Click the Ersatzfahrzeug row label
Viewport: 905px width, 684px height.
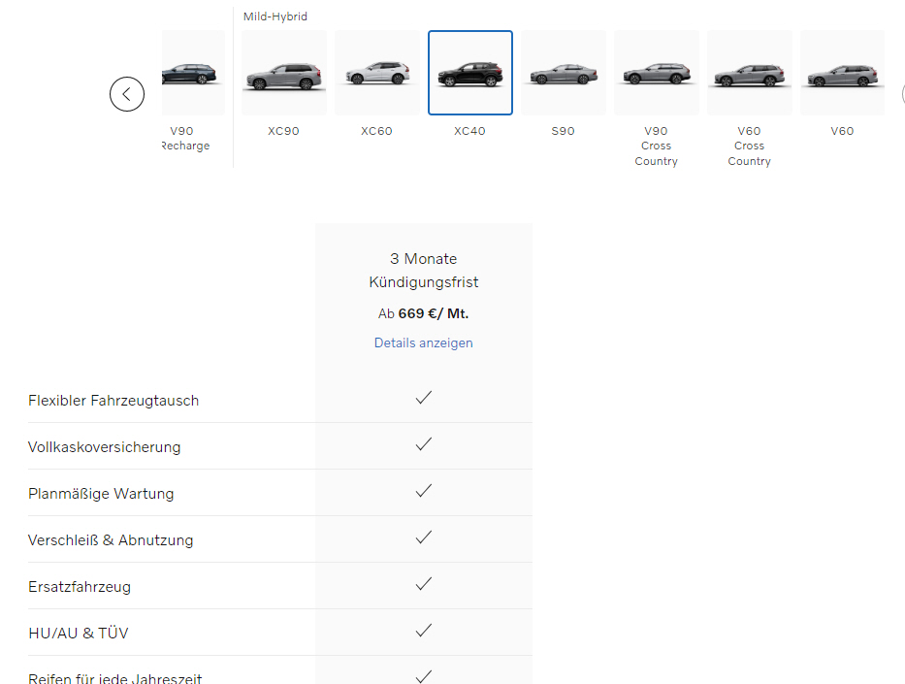(80, 587)
